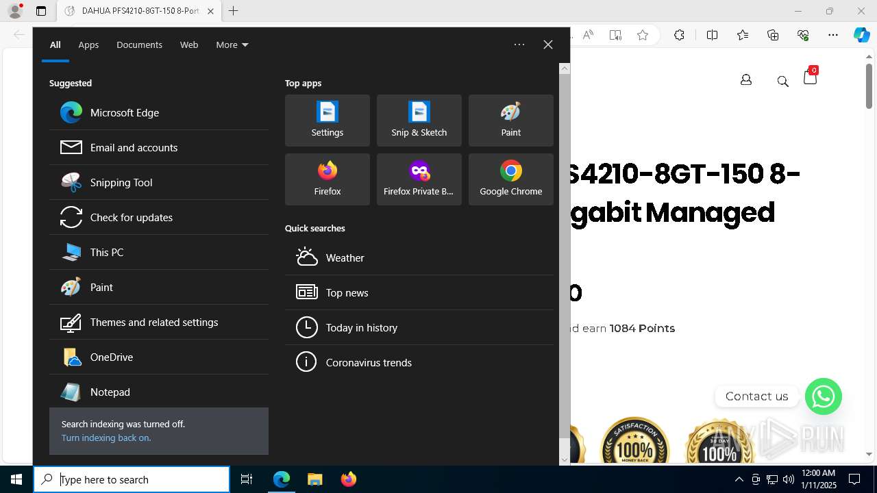877x493 pixels.
Task: Run Weather quick search
Action: [419, 257]
